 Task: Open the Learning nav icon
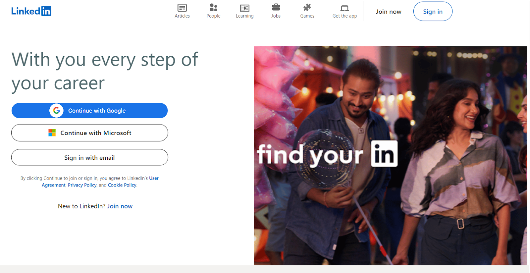tap(244, 8)
